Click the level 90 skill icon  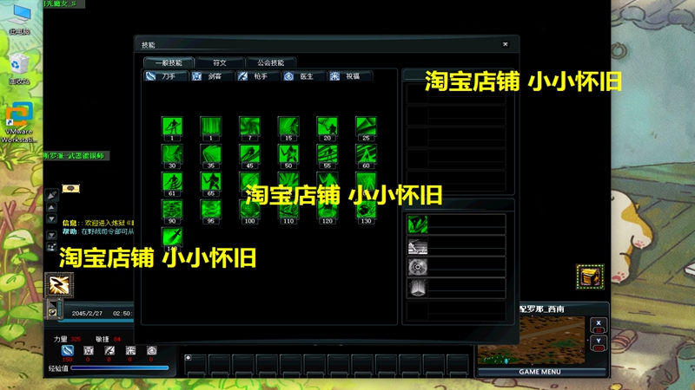tap(172, 209)
